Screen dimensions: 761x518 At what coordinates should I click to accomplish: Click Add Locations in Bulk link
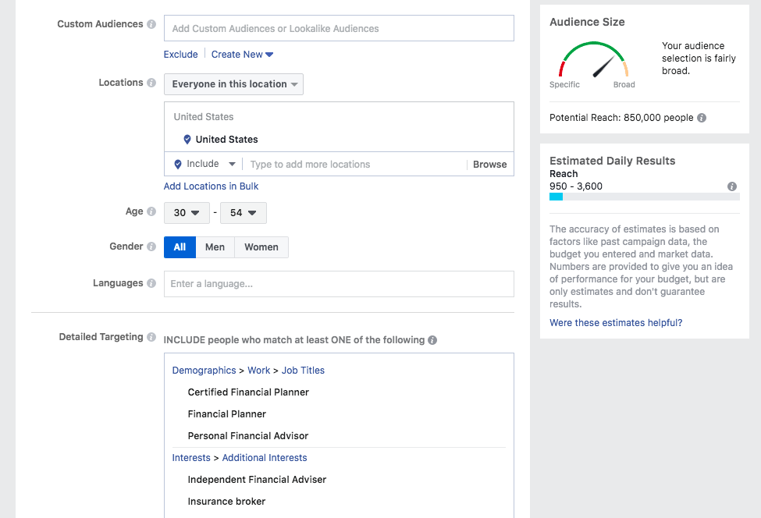pos(211,186)
